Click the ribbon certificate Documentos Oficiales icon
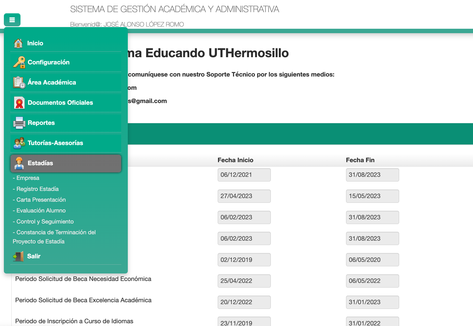 pyautogui.click(x=19, y=103)
